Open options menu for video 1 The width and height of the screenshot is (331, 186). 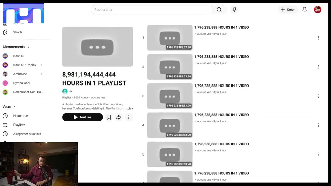318,38
